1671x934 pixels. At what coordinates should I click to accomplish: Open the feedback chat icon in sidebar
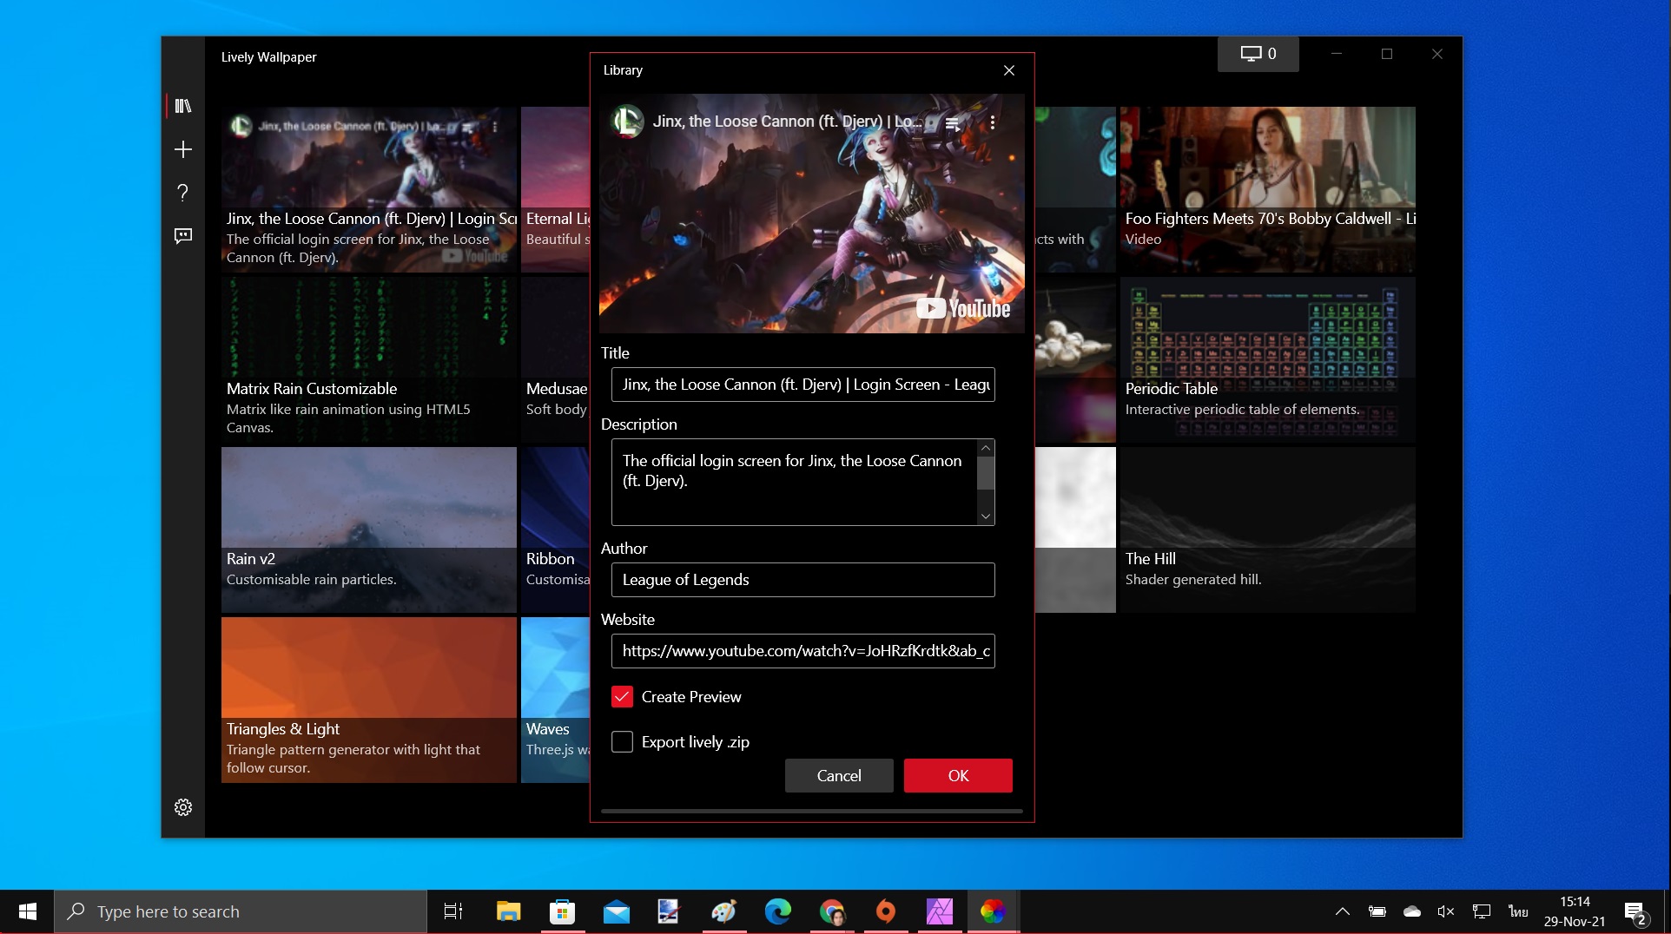pyautogui.click(x=183, y=235)
